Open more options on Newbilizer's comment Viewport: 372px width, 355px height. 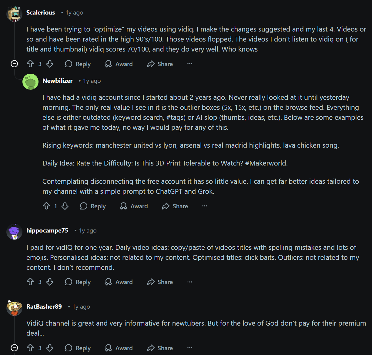click(x=204, y=206)
